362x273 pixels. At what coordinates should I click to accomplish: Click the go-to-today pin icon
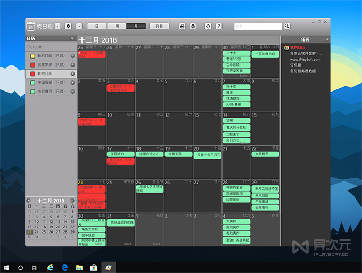(68, 26)
